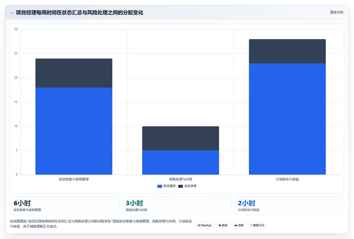Click blue bar segment for 计划优化与复盘

click(287, 119)
